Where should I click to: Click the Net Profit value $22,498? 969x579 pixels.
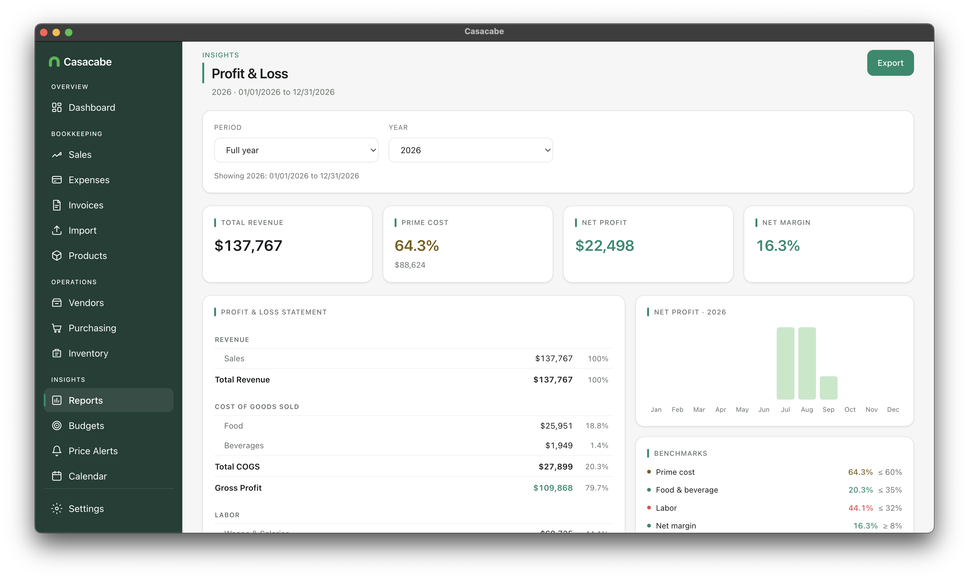coord(604,246)
